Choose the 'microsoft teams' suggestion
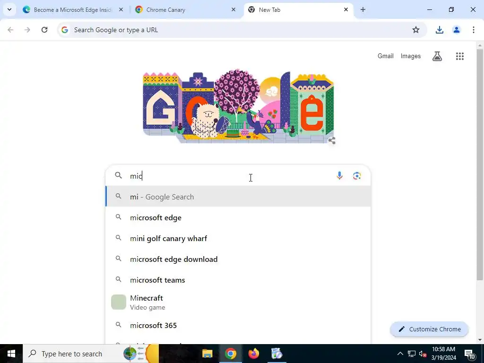The width and height of the screenshot is (484, 363). tap(238, 280)
